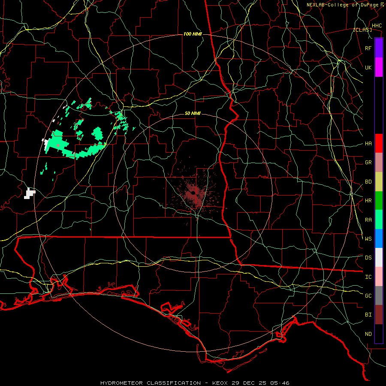The height and width of the screenshot is (386, 386).
Task: Click the BD legend label
Action: point(368,182)
